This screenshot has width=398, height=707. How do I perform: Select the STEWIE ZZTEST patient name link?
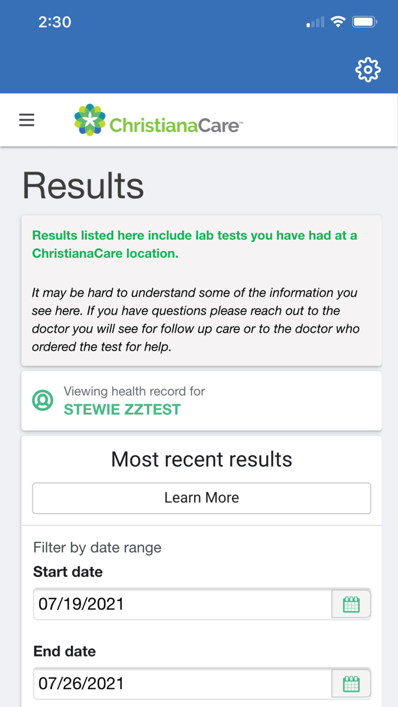pos(121,409)
